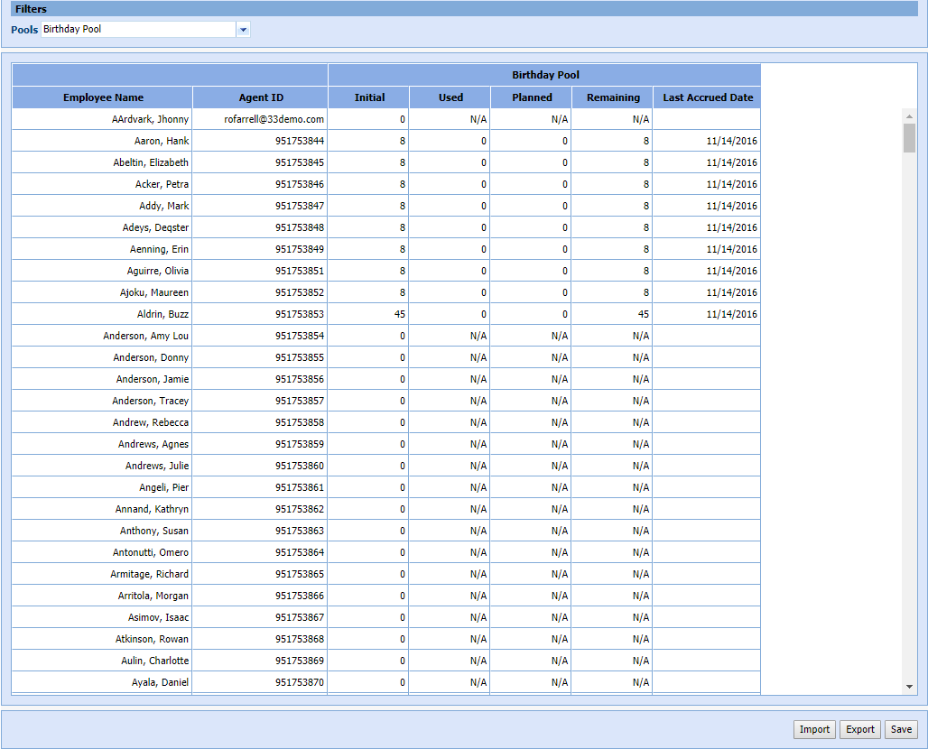This screenshot has height=749, width=928.
Task: Click the Export button
Action: point(859,729)
